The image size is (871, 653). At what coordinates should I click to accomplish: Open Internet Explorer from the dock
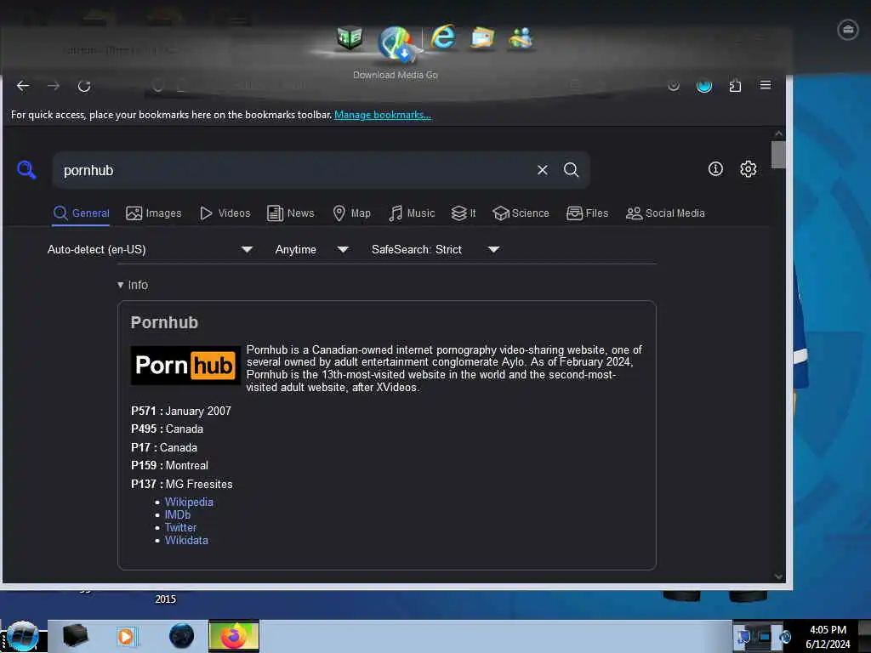click(x=443, y=37)
